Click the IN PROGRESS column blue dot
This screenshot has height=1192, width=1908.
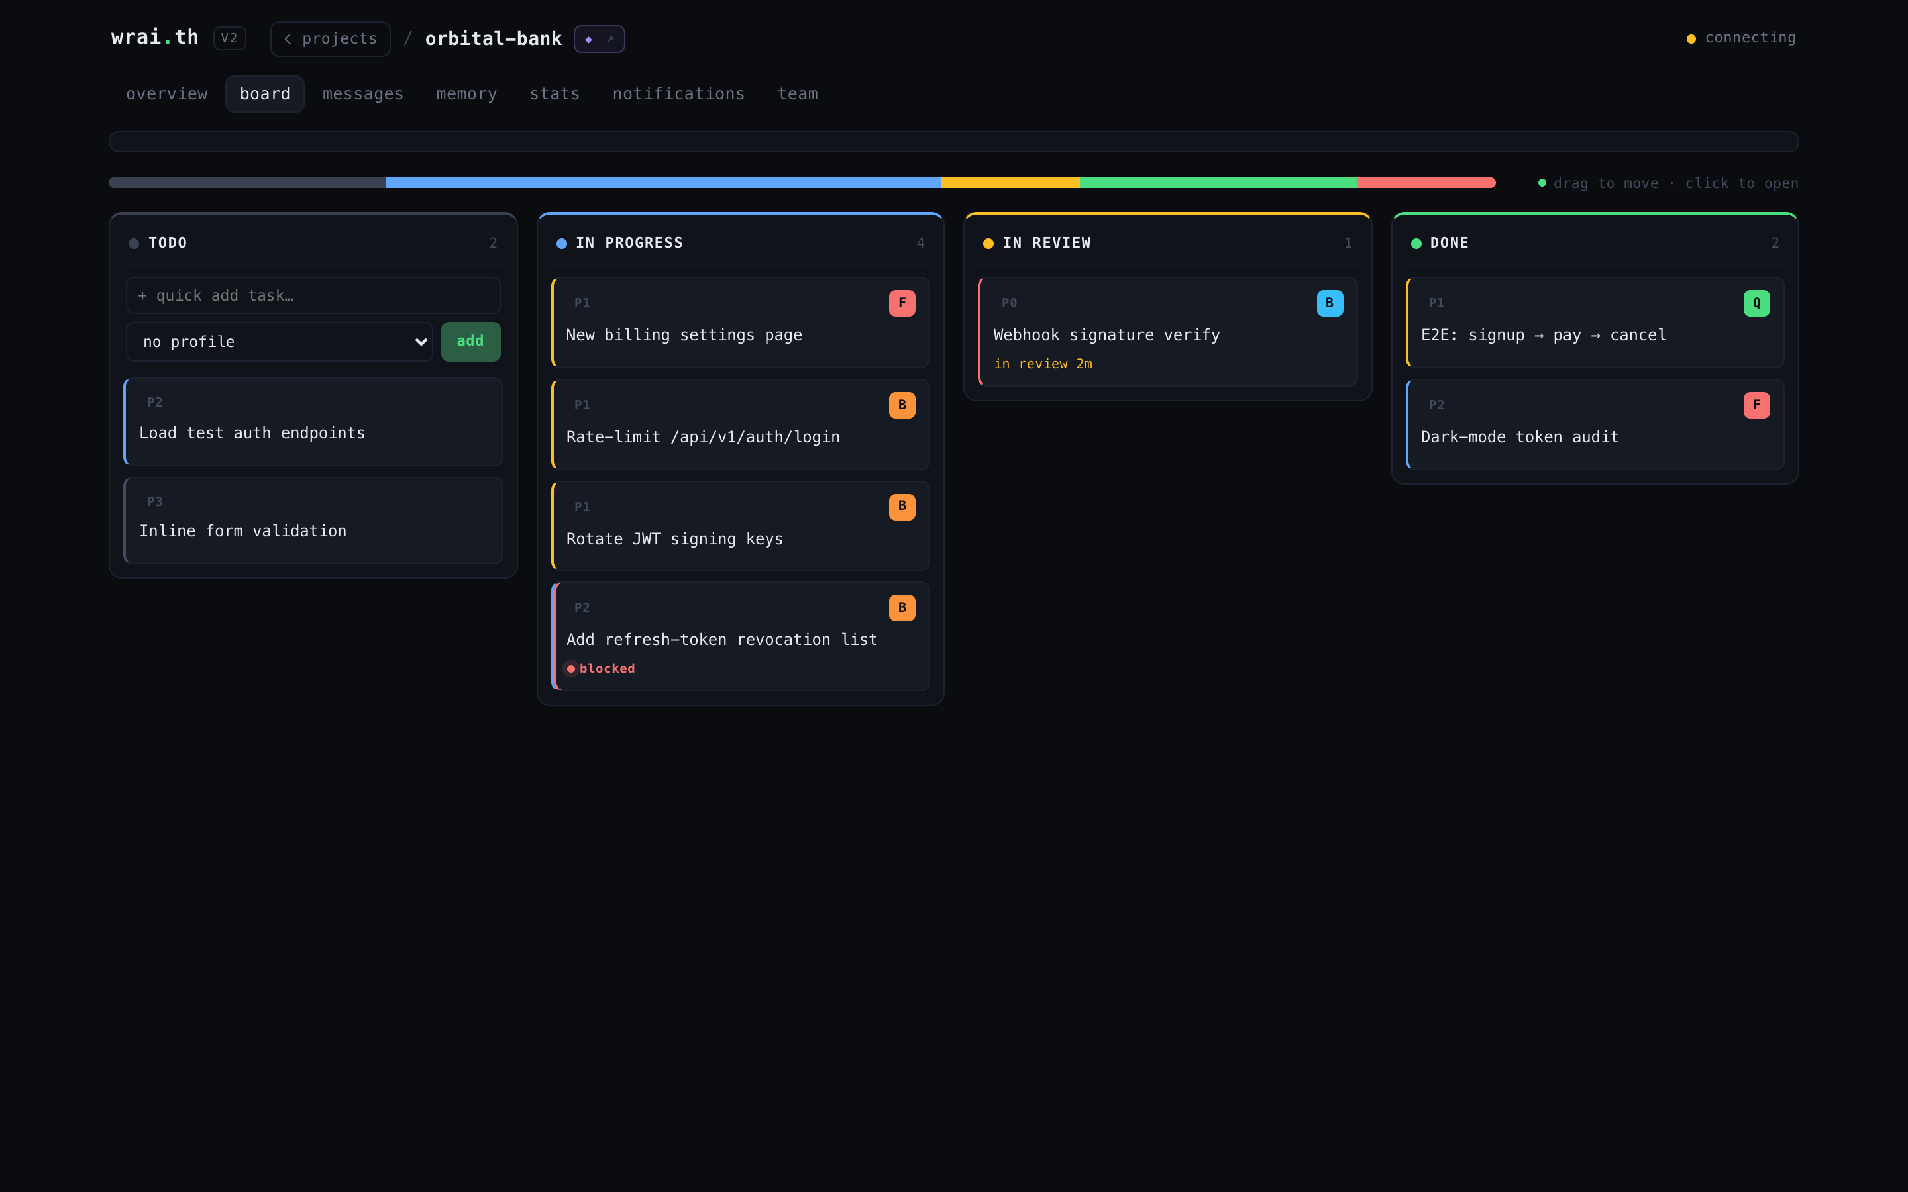[561, 244]
